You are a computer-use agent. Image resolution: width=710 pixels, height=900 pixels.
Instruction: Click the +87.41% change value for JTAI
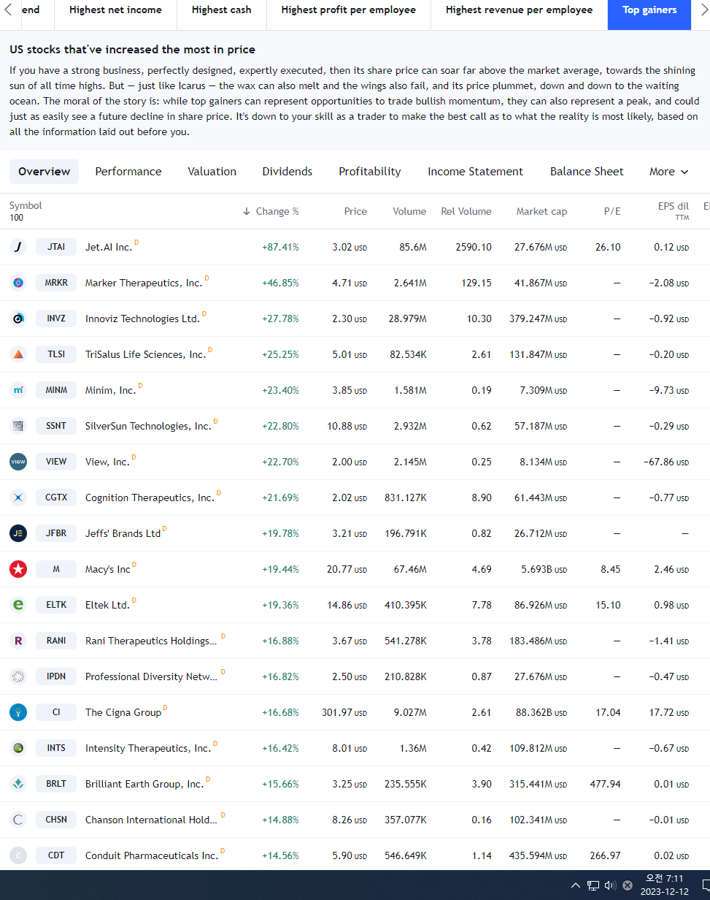[x=280, y=247]
